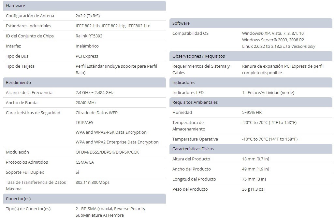Select the WPA2-PSK Data Encryption entry
Viewport: 335px width, 218px height.
(111, 132)
